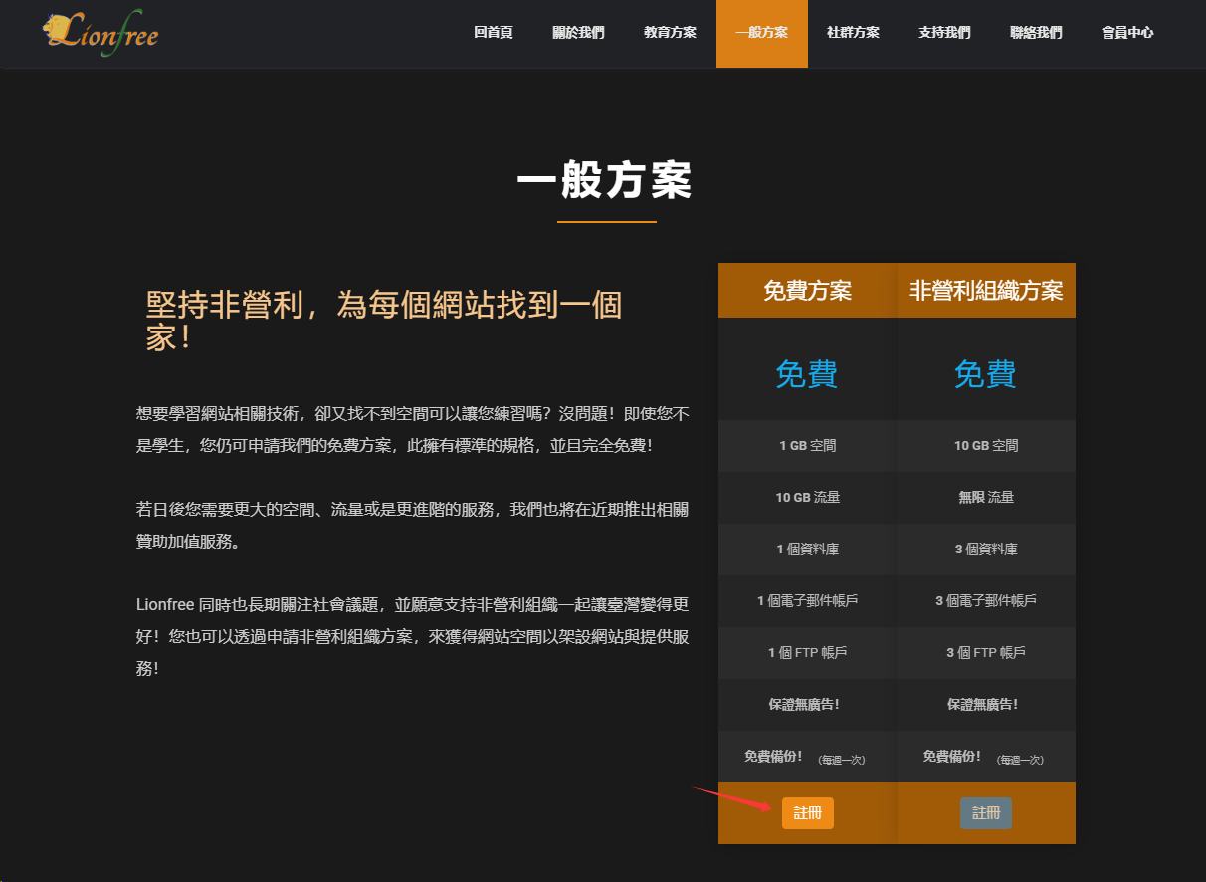Click the 免費方案 column header

click(807, 291)
